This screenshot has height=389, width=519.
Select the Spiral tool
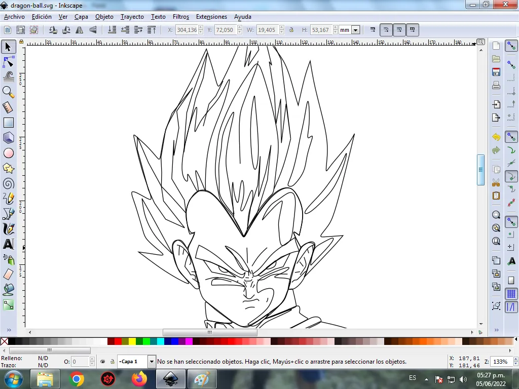pyautogui.click(x=8, y=183)
